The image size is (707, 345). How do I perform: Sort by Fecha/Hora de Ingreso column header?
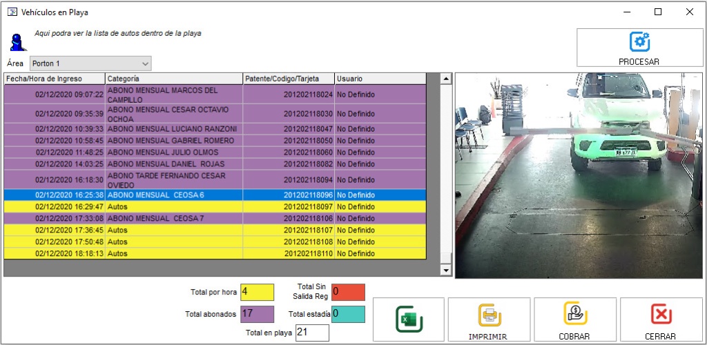pos(55,79)
